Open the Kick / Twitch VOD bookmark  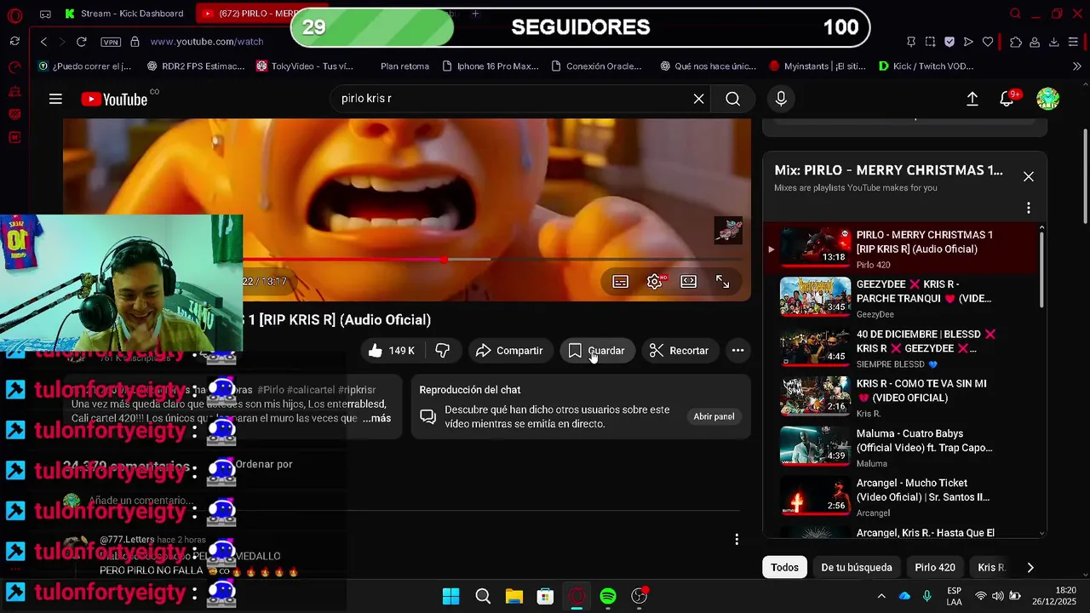[926, 66]
